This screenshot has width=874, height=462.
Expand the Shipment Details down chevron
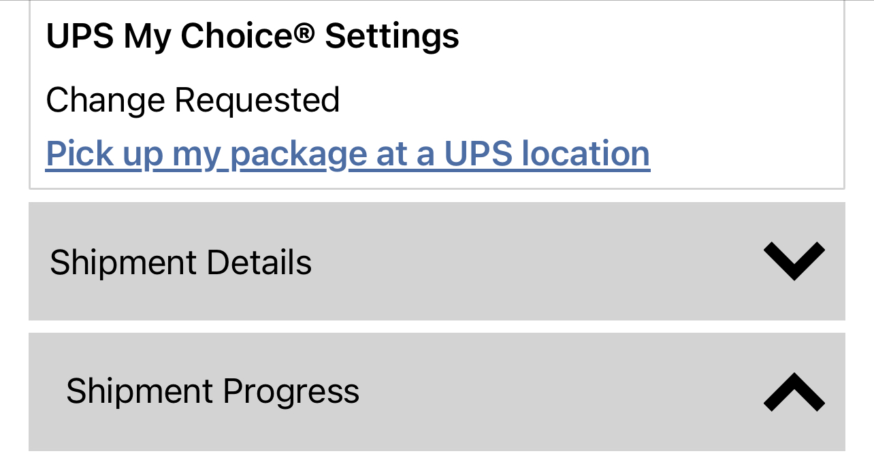pyautogui.click(x=794, y=261)
